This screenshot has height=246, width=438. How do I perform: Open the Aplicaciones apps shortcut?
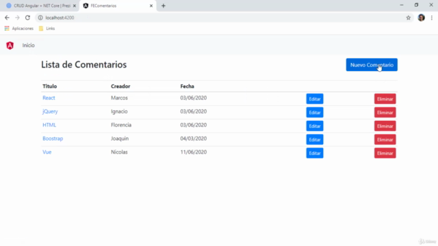click(19, 29)
